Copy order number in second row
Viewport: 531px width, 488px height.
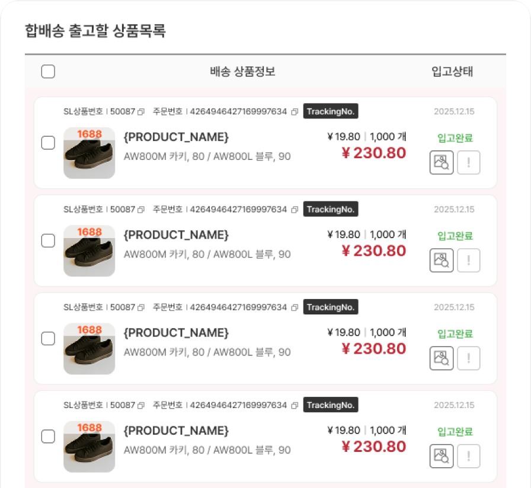(295, 210)
